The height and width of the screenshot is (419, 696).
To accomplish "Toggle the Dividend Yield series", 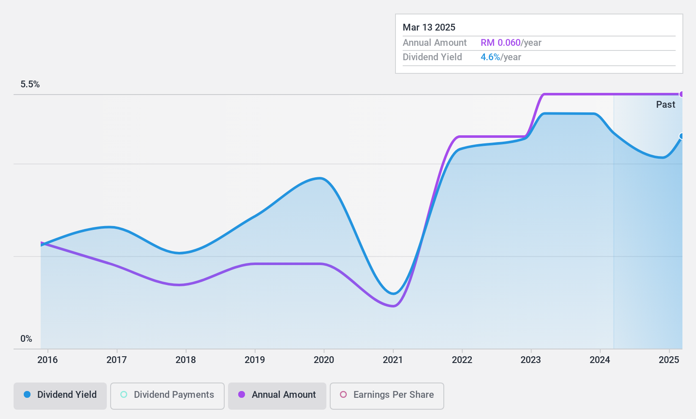I will coord(60,396).
